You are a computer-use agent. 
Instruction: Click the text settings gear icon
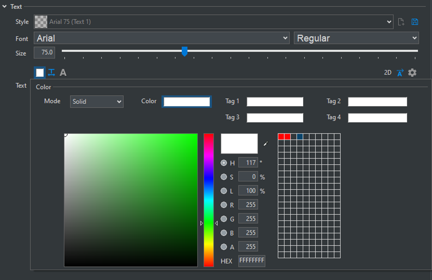412,72
